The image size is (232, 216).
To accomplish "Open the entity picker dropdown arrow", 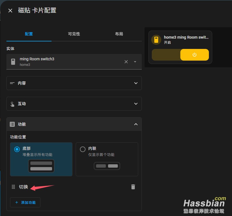I will pyautogui.click(x=135, y=62).
